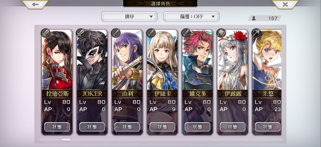Click the weapon icon above JOKER portrait

(x=81, y=33)
